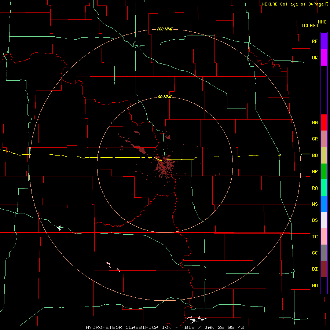Click the GC legend label

(x=315, y=253)
